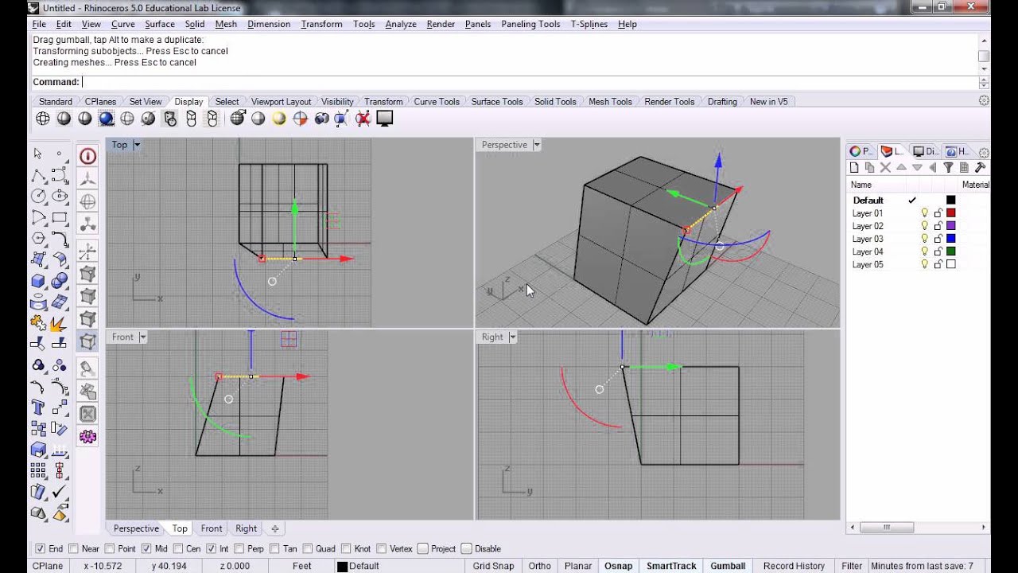The height and width of the screenshot is (573, 1018).
Task: Toggle the Gumball status bar button
Action: (x=728, y=566)
